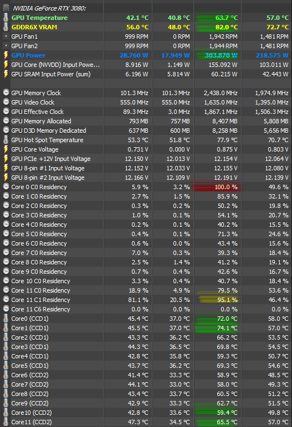Select the Core 2 C0 Residency label
292x427 pixels.
click(39, 206)
